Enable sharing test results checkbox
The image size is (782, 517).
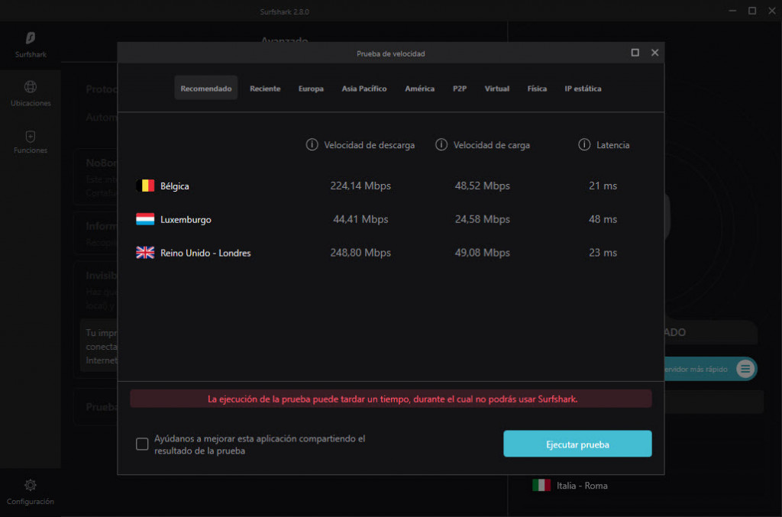tap(142, 444)
